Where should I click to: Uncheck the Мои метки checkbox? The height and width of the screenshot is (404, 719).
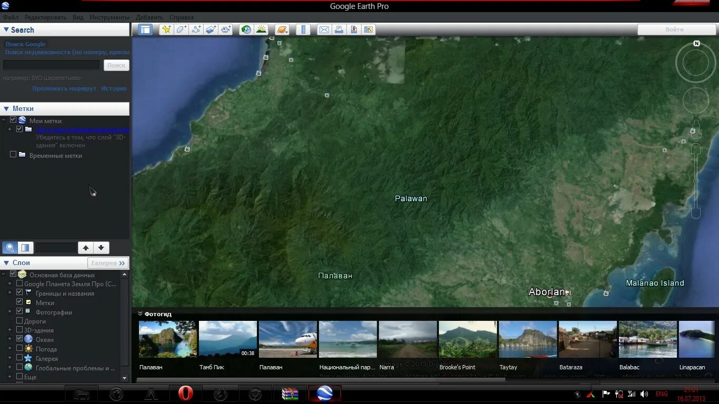pyautogui.click(x=13, y=120)
